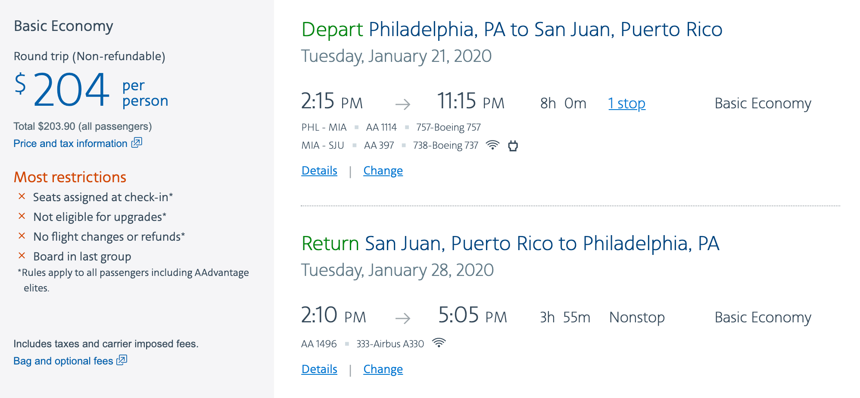Click the red X next to Board in last group
Viewport: 860px width, 398px height.
[22, 256]
